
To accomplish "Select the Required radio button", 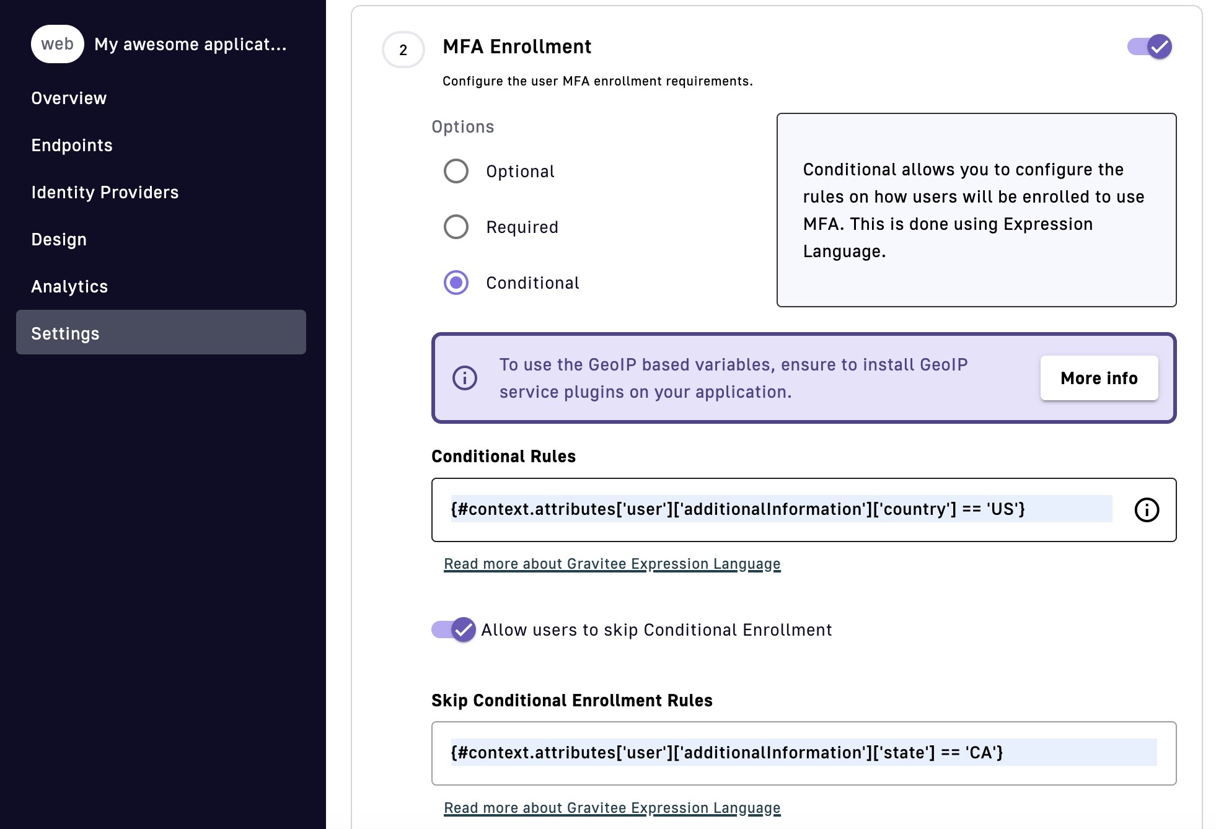I will pos(456,227).
